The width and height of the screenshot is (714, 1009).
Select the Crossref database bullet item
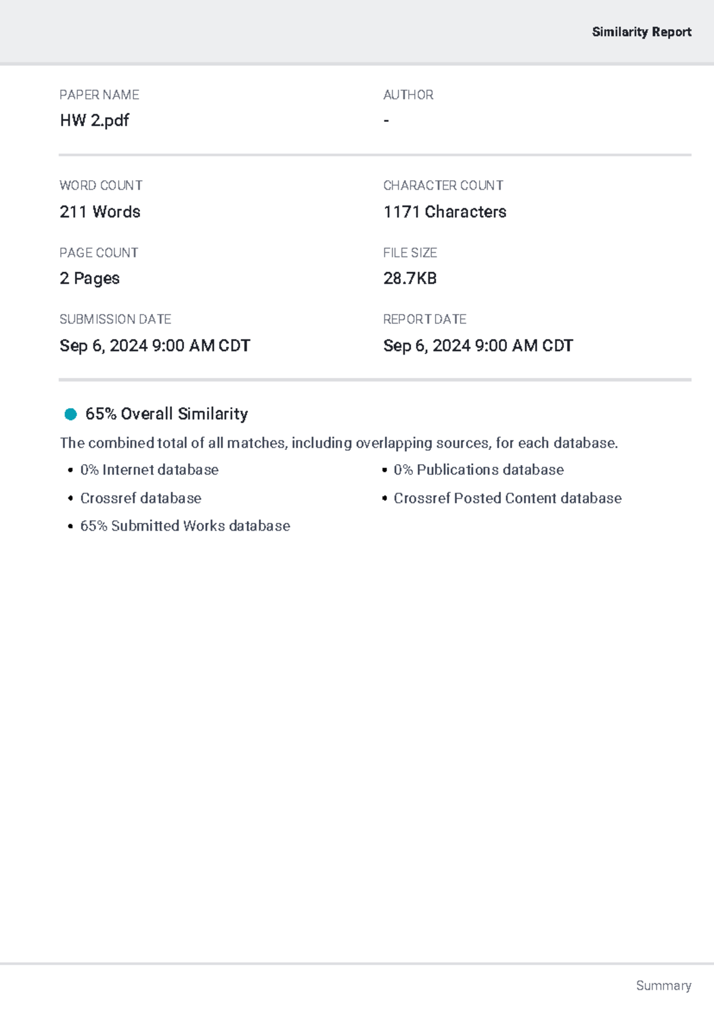pyautogui.click(x=141, y=498)
